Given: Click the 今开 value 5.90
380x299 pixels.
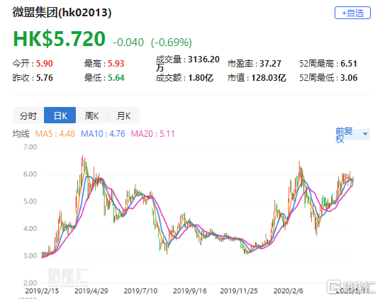Looking at the screenshot, I should click(45, 64).
